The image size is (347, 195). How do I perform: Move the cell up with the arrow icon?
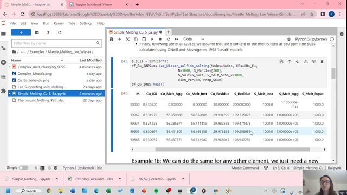click(x=290, y=61)
